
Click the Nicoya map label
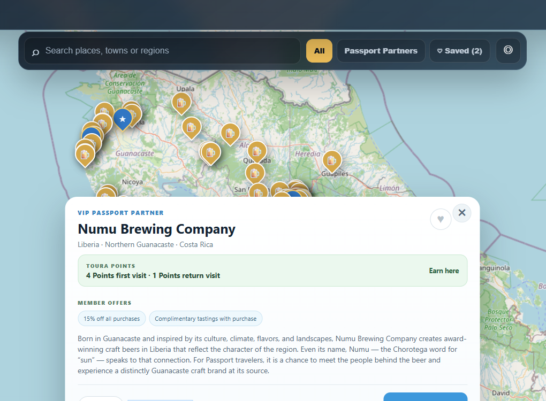(x=132, y=182)
